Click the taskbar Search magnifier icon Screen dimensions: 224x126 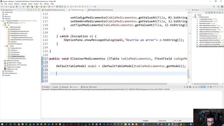[x=6, y=124]
